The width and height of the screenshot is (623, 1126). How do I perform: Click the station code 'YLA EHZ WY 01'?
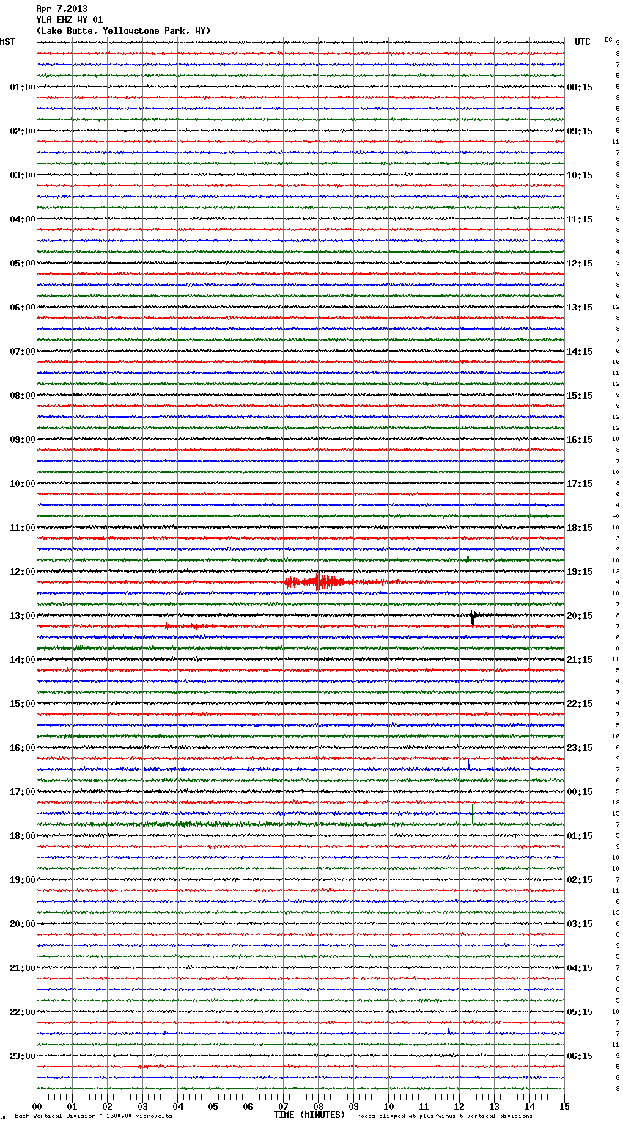pos(70,20)
